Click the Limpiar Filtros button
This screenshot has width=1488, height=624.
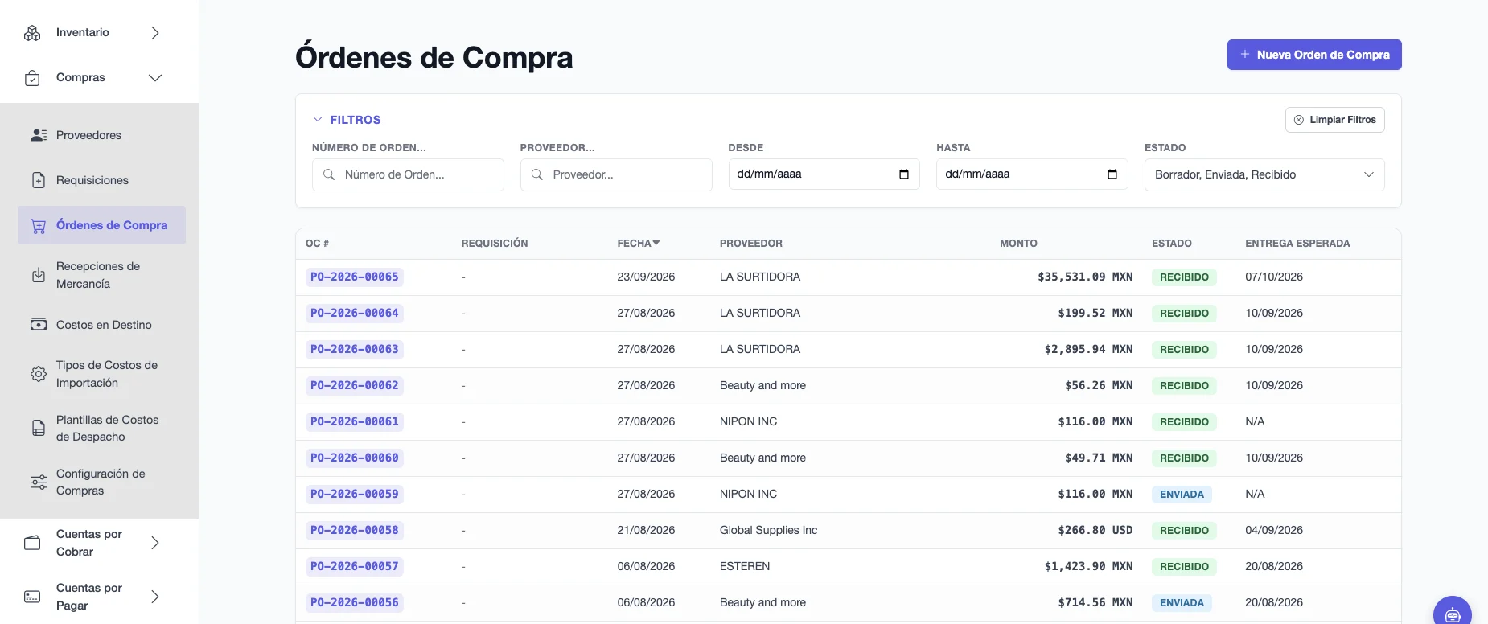(x=1335, y=120)
